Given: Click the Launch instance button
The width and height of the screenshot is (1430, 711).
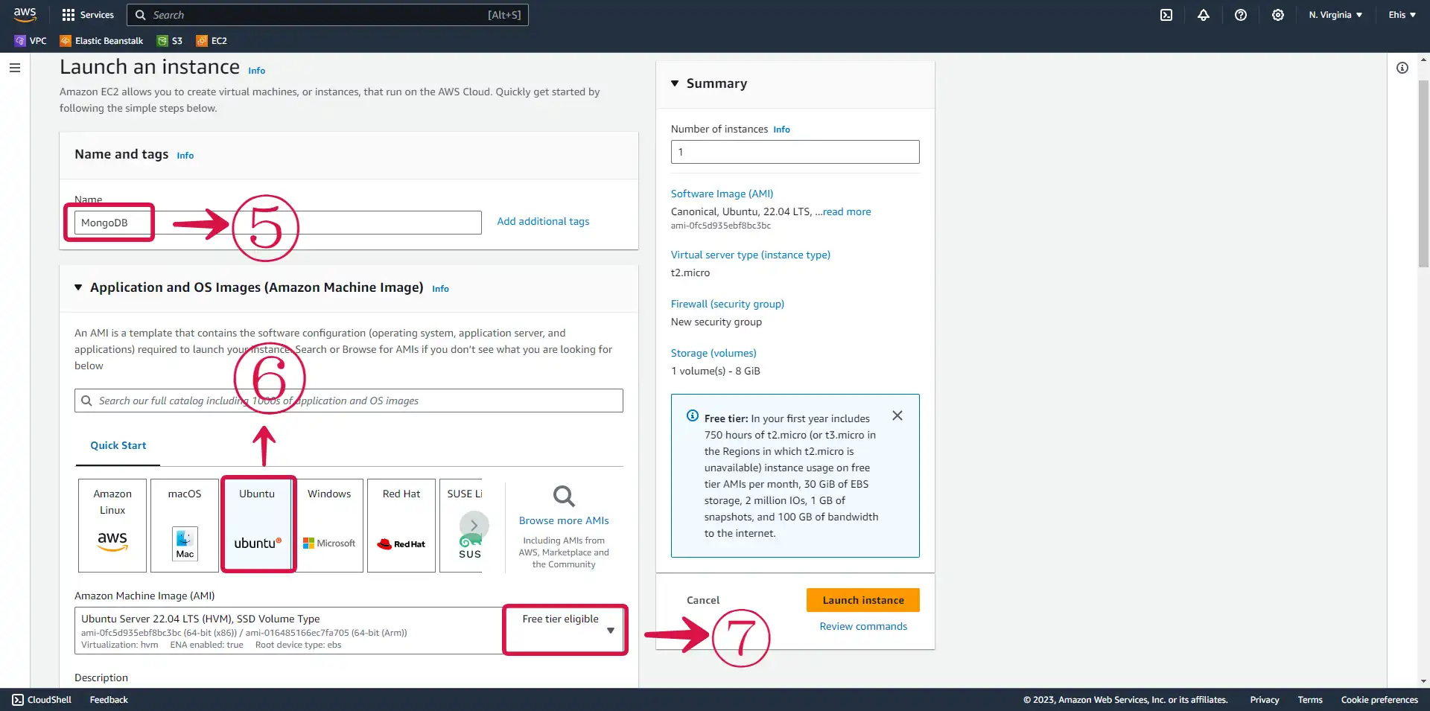Looking at the screenshot, I should click(862, 600).
